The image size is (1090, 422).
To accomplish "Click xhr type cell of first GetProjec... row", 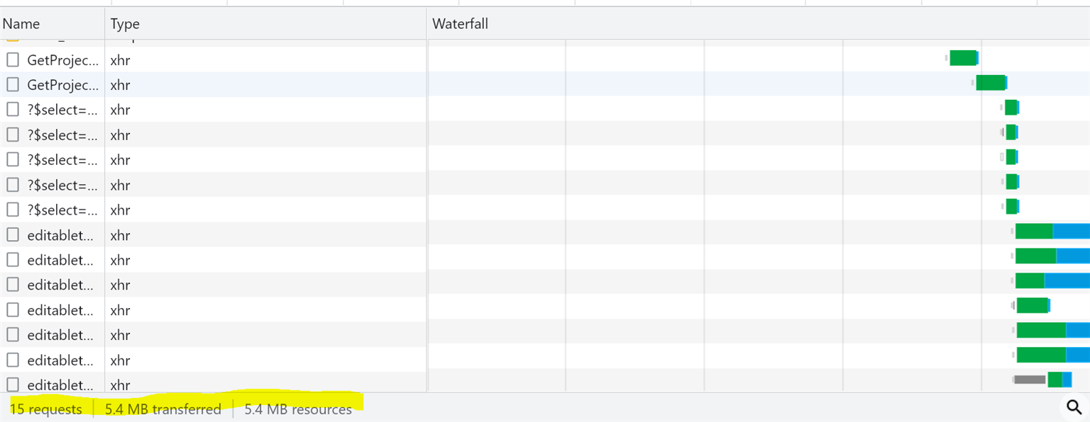I will (x=120, y=60).
